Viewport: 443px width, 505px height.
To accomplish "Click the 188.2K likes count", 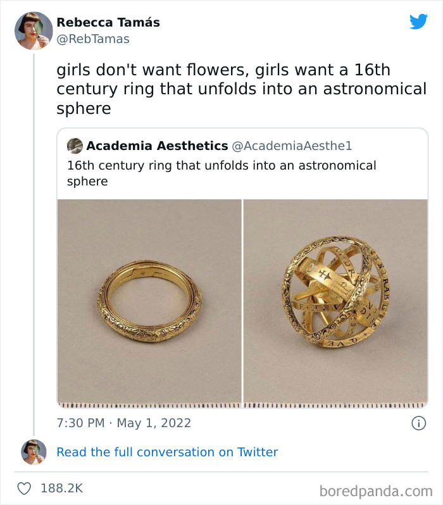I will pyautogui.click(x=61, y=489).
